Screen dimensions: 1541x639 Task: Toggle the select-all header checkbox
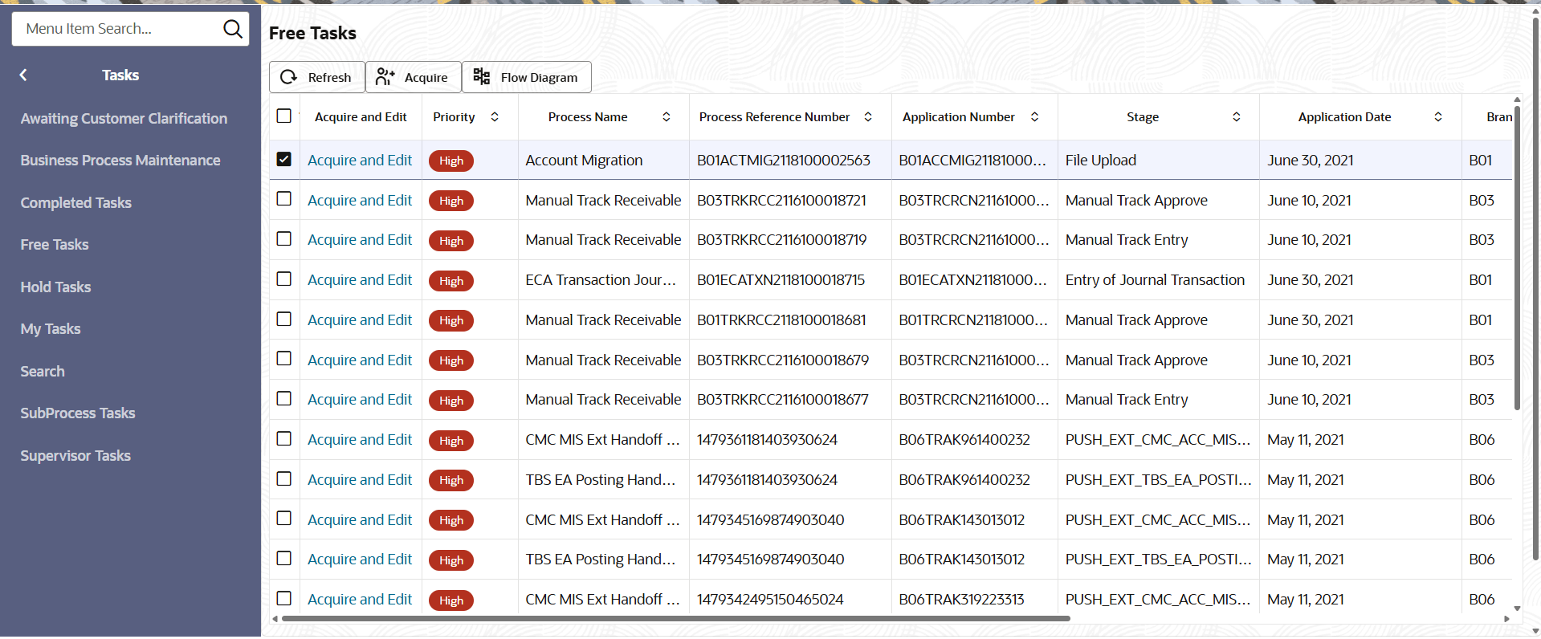(x=284, y=116)
